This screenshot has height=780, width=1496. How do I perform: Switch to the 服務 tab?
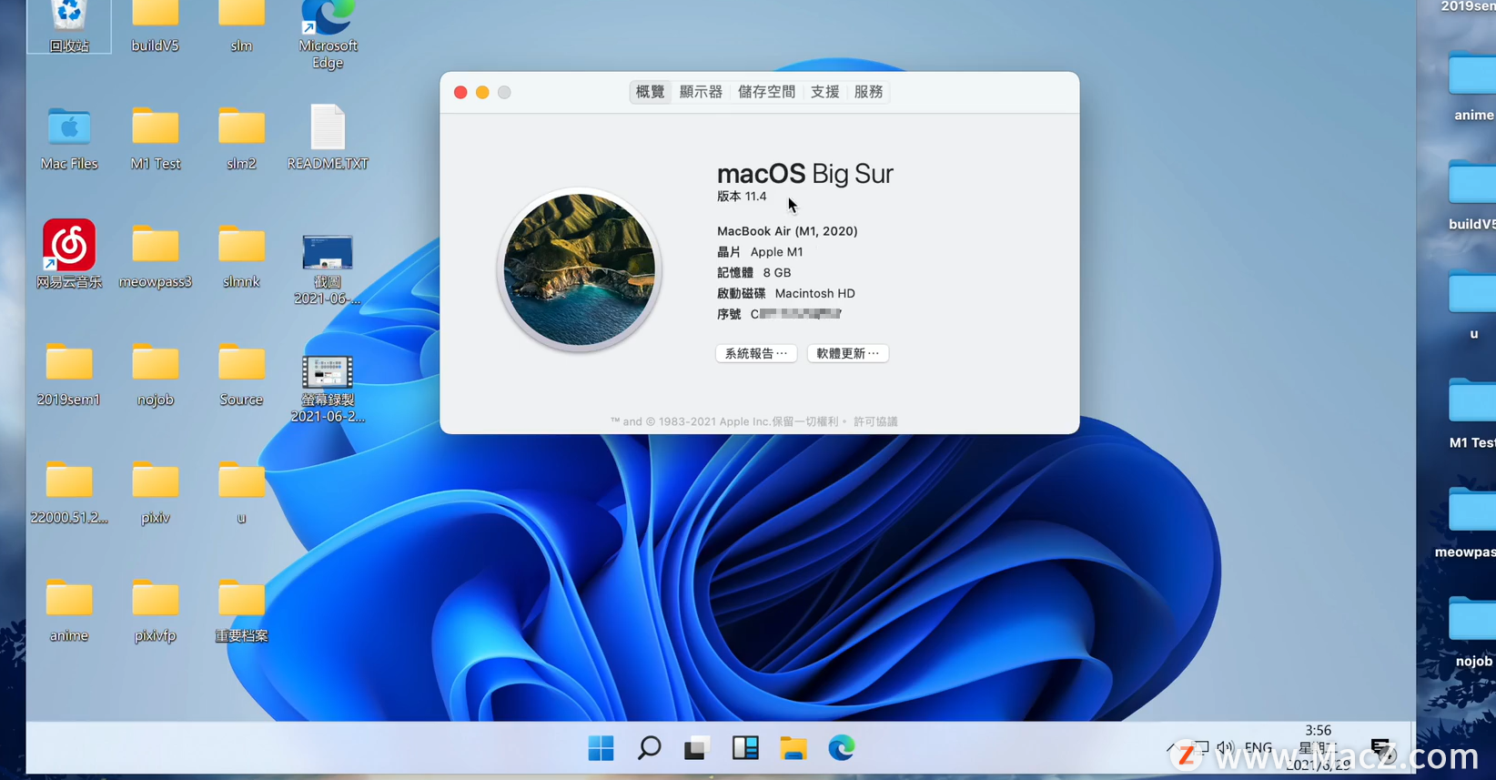[868, 92]
